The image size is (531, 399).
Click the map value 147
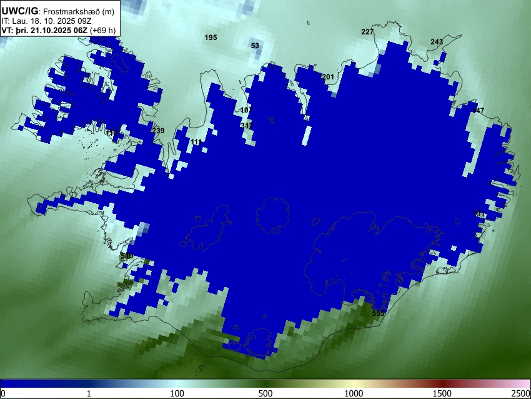pyautogui.click(x=478, y=111)
